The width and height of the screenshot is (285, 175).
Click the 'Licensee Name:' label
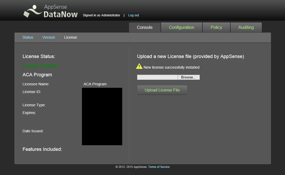coord(36,84)
